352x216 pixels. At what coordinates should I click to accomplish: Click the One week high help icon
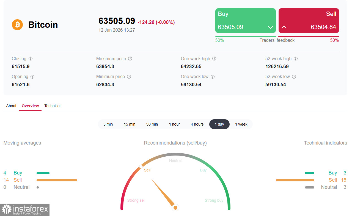coord(214,59)
